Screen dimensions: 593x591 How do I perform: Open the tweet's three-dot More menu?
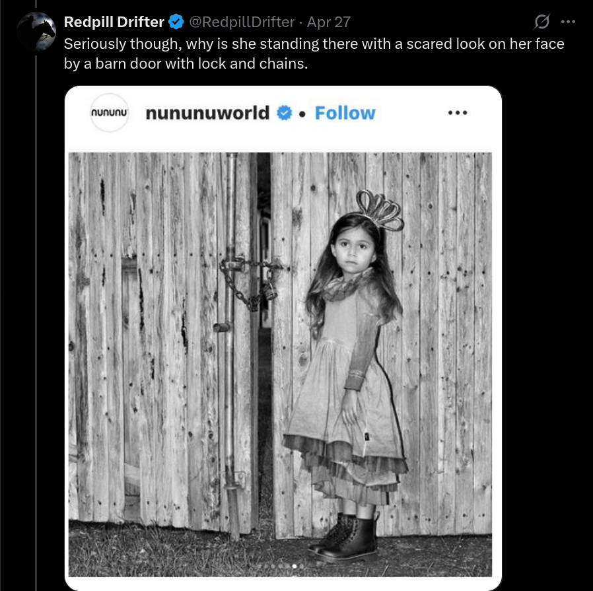(568, 22)
